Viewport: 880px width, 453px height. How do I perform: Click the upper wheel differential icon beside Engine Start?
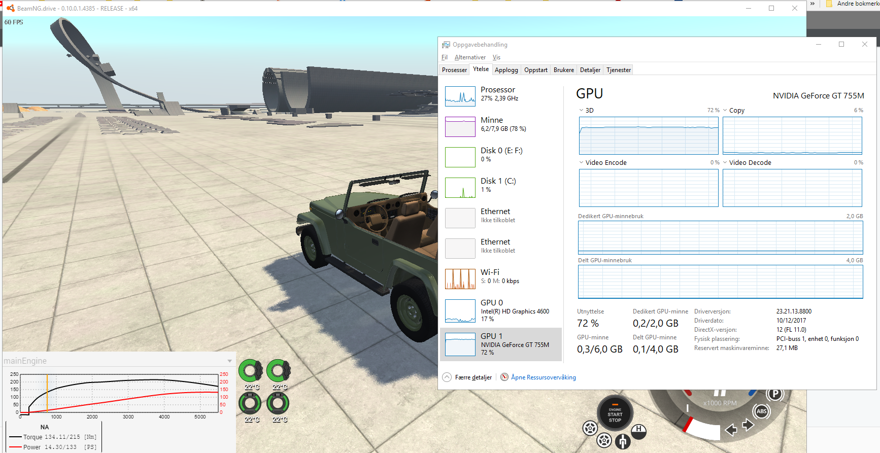click(x=590, y=429)
